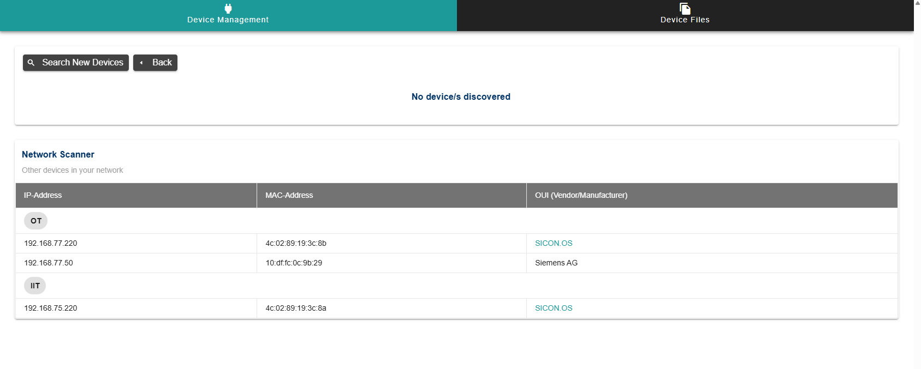
Task: Click the magnifier icon in Search New Devices
Action: pyautogui.click(x=31, y=63)
